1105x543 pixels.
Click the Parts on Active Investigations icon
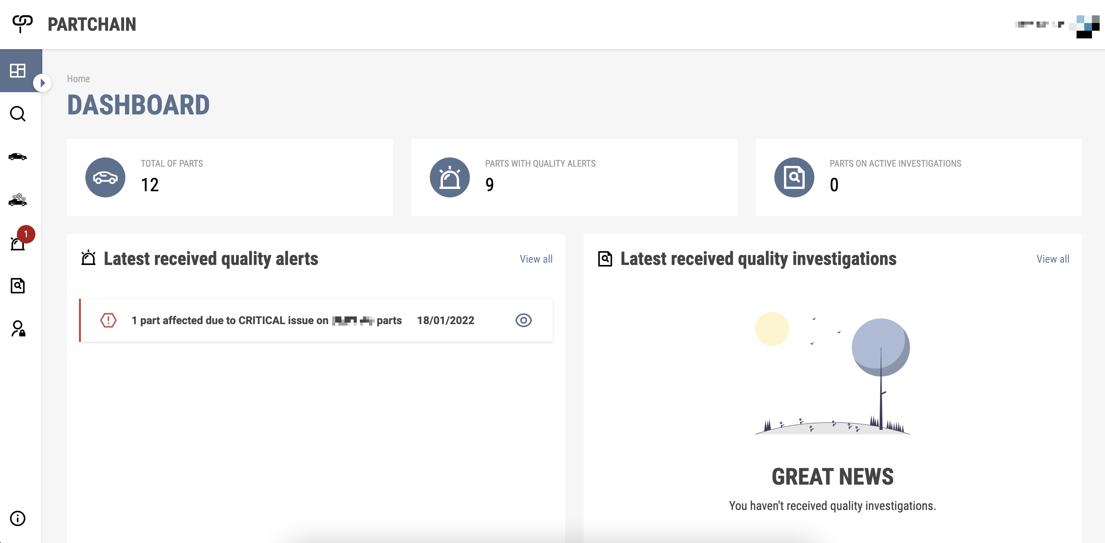(794, 177)
